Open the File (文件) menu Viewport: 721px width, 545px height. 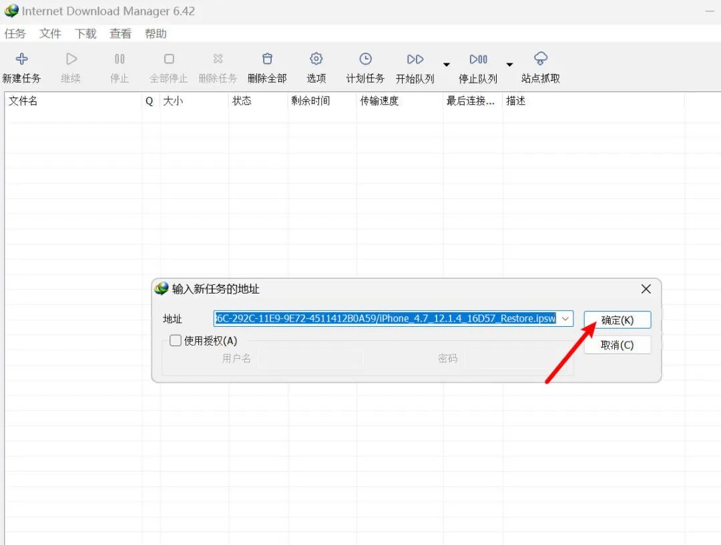(x=50, y=33)
